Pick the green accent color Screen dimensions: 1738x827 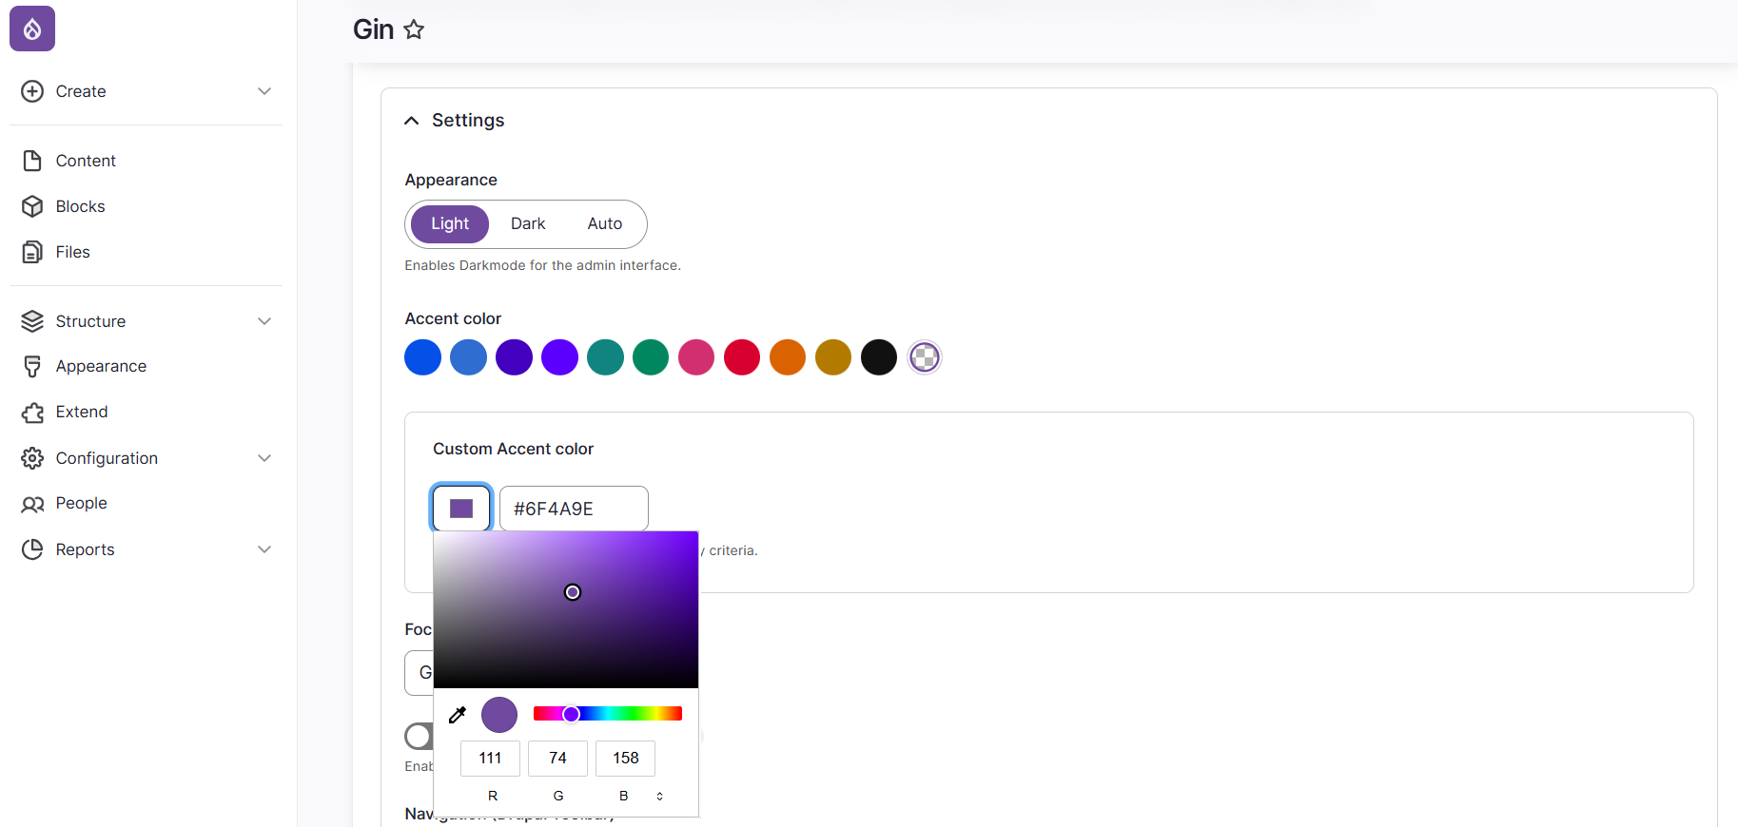652,357
